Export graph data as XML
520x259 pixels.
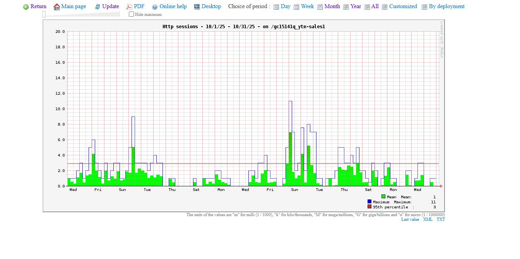[428, 220]
